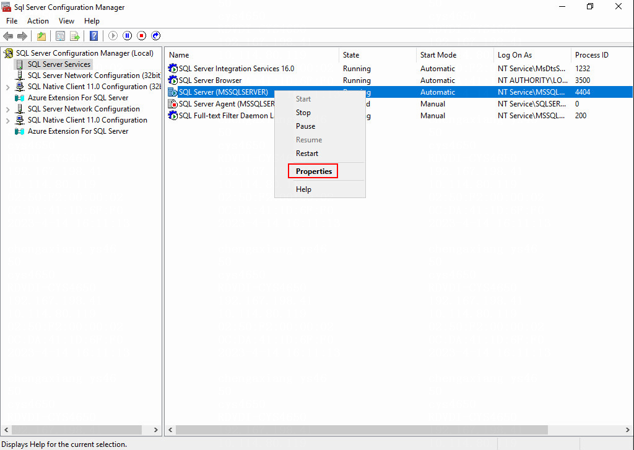Image resolution: width=634 pixels, height=450 pixels.
Task: Click Process ID value 3500
Action: [x=583, y=80]
